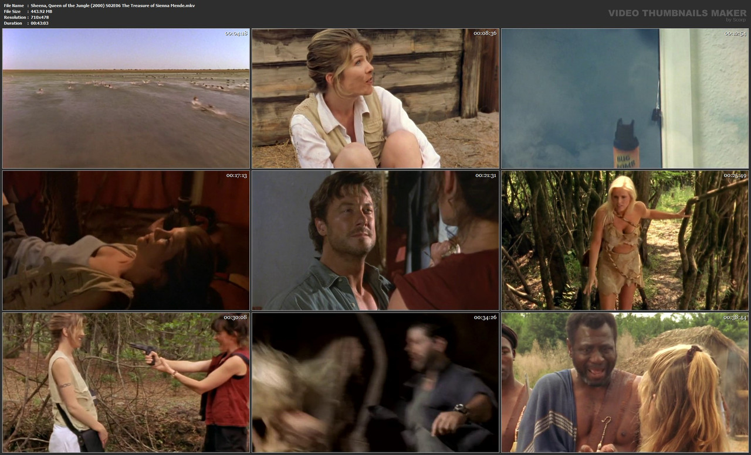Select the thumbnail timestamped 00:25:49
Image resolution: width=751 pixels, height=455 pixels.
coord(625,240)
